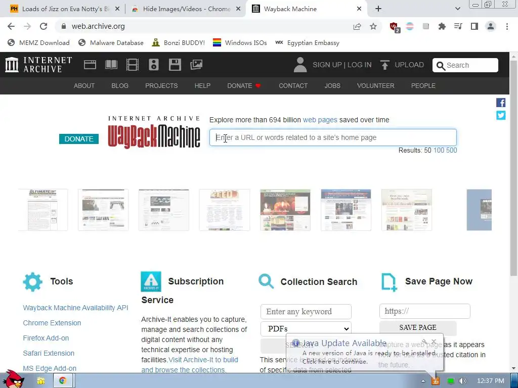
Task: Click the Upload arrow icon
Action: coord(384,65)
